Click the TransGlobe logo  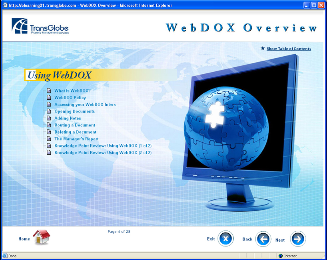click(40, 26)
